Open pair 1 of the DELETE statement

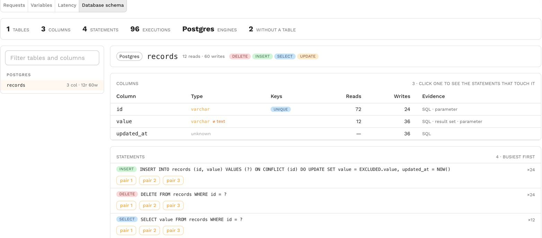126,205
